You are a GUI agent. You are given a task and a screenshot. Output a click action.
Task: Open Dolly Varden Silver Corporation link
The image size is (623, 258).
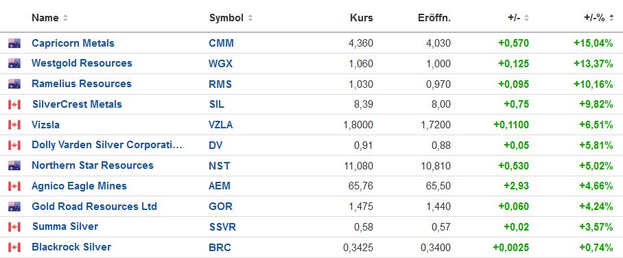pyautogui.click(x=107, y=145)
